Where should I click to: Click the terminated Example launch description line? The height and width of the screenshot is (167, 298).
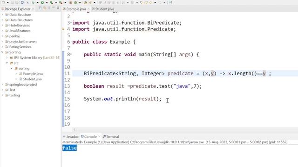point(175,142)
